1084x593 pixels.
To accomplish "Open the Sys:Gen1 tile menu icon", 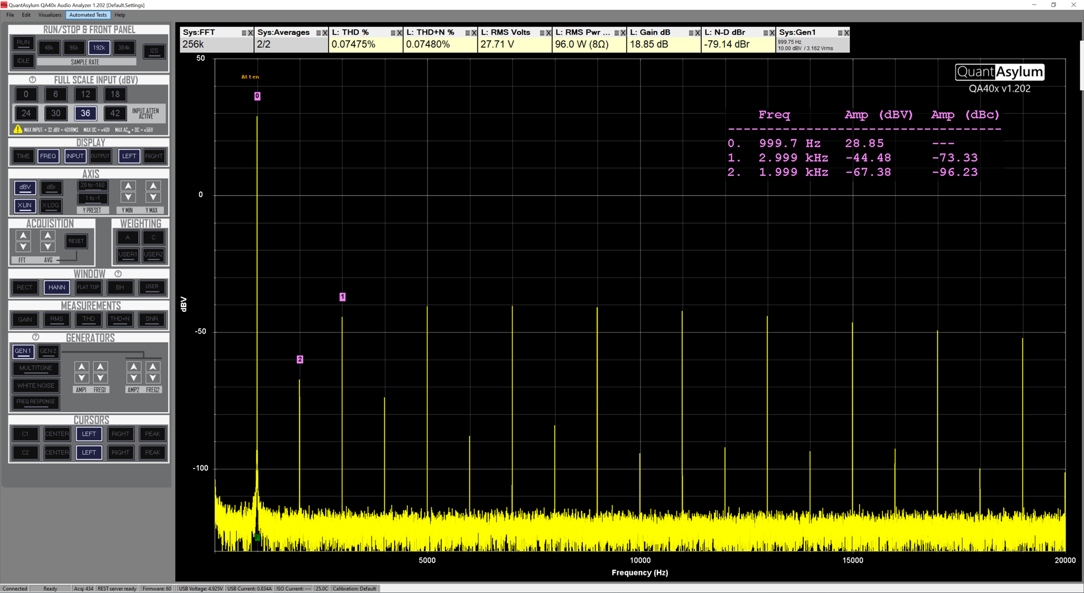I will click(x=840, y=33).
